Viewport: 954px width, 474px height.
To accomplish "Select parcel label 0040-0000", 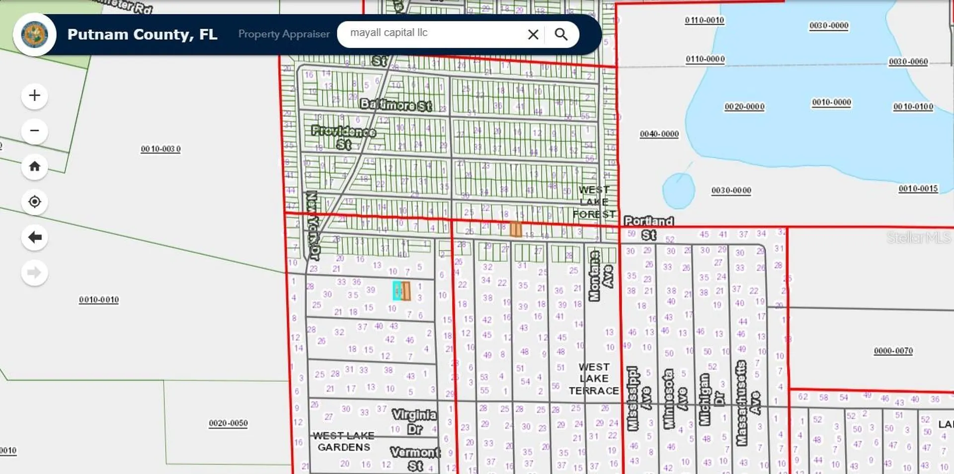I will pyautogui.click(x=659, y=134).
